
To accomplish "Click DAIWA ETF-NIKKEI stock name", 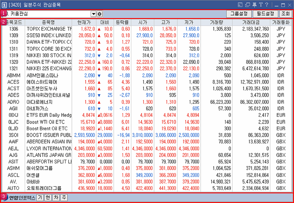I will [49, 62].
